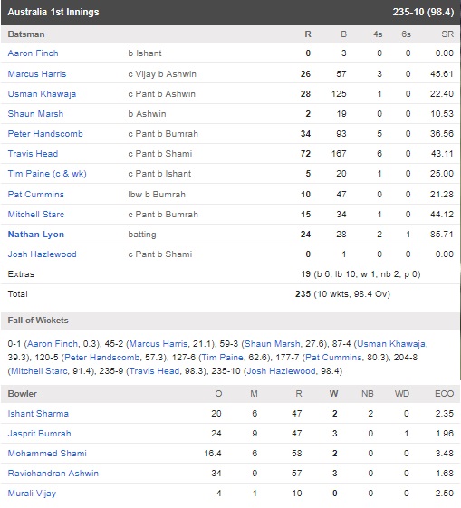Open Jasprit Bumrah's bowler profile
This screenshot has height=508, width=461.
click(39, 434)
